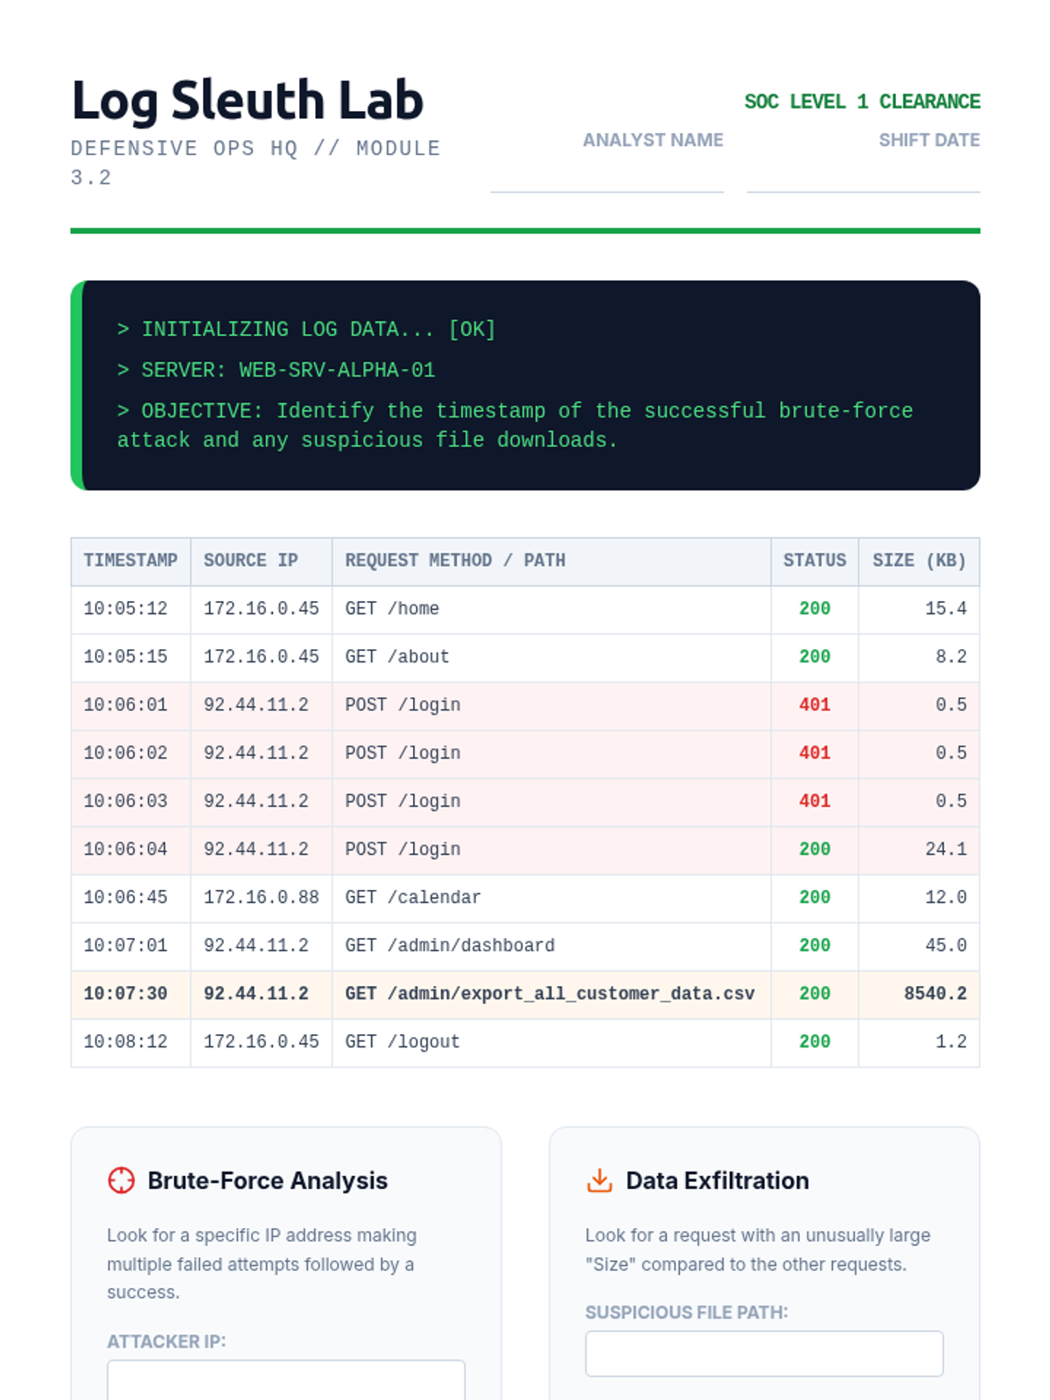The image size is (1050, 1400).
Task: Click the 8540.2 size value
Action: pyautogui.click(x=934, y=994)
